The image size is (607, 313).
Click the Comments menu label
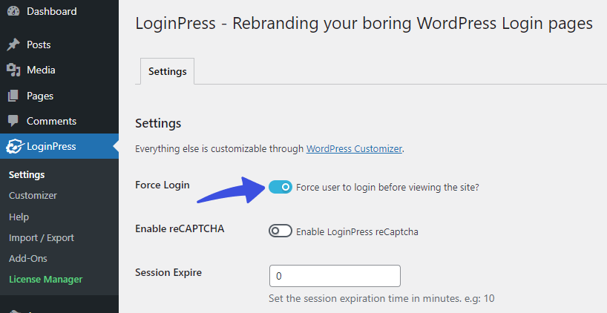51,121
